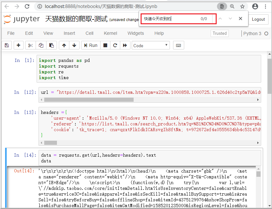
Task: Click the 0/0 find results counter
Action: point(204,19)
